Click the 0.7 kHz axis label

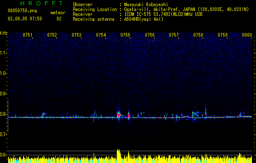4,134
